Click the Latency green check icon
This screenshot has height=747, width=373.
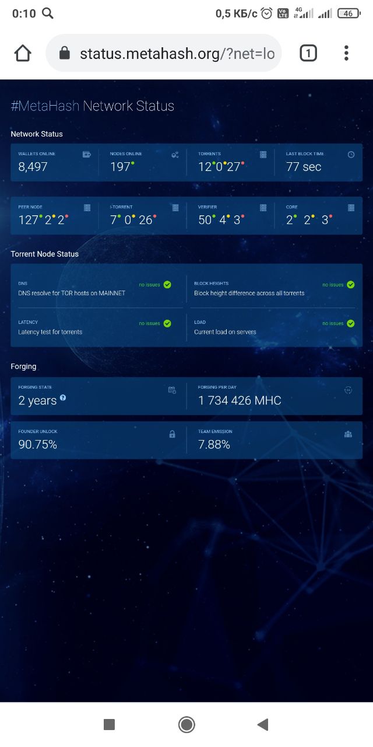[167, 323]
